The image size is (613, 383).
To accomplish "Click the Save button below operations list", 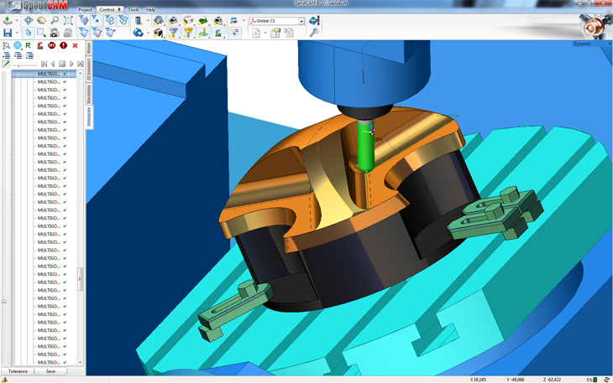I will click(50, 371).
